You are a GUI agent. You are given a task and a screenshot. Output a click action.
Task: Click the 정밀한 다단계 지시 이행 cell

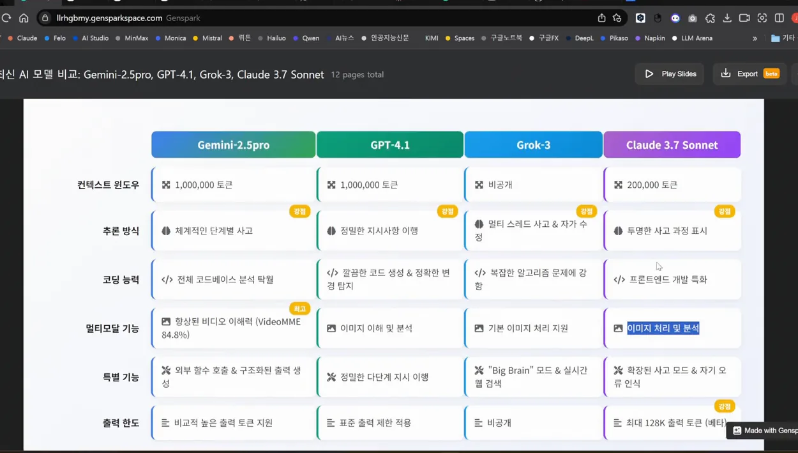[x=390, y=377]
